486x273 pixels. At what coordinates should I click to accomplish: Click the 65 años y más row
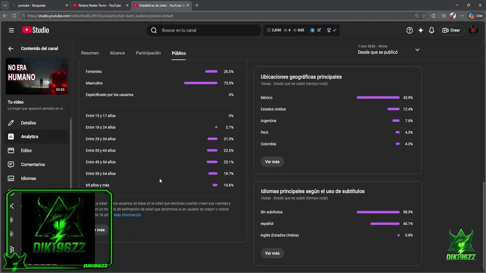(159, 185)
